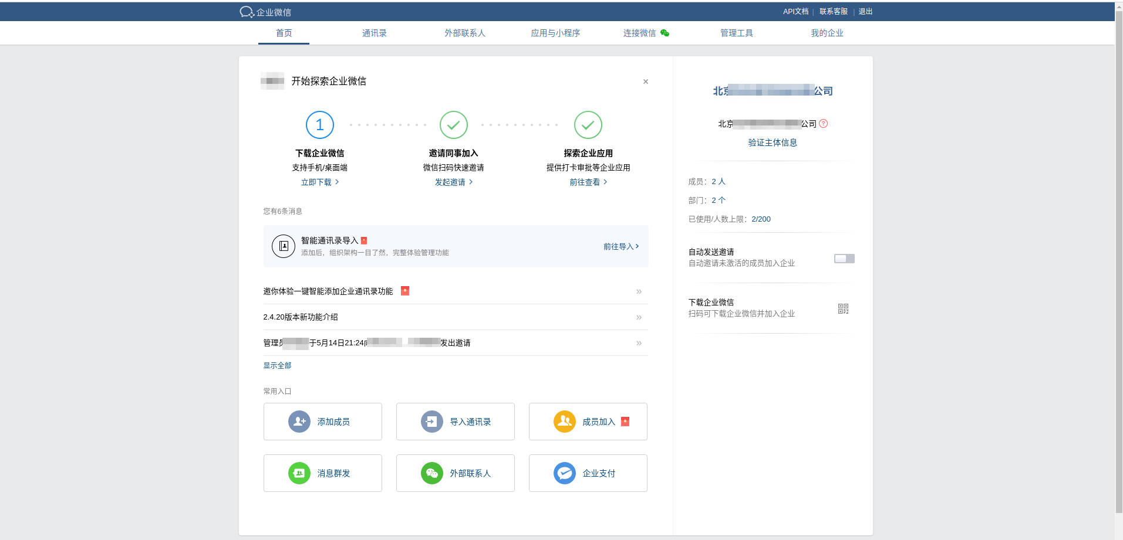Click the 显示全部 messages link
Viewport: 1123px width, 540px height.
(x=277, y=365)
